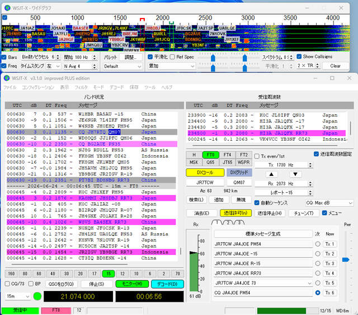Adjust the Tx 1730 Hz spinner arrows
Screen dimensions: 358x315
coord(310,165)
